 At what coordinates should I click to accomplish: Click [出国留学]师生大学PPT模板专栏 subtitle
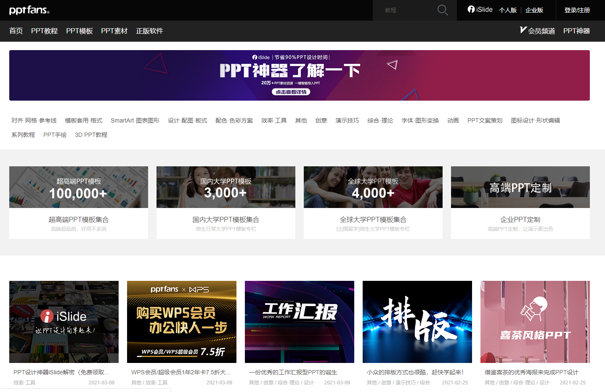pyautogui.click(x=373, y=229)
